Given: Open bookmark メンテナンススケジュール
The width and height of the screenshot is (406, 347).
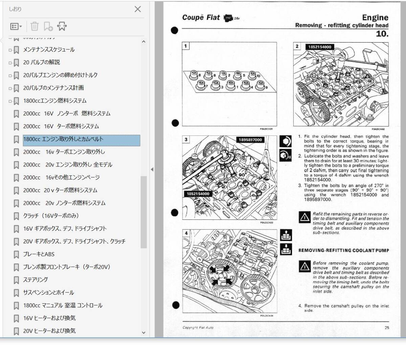Looking at the screenshot, I should [49, 50].
